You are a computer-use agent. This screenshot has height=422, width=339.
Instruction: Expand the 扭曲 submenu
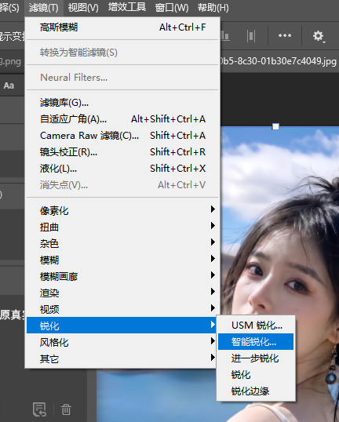[122, 227]
